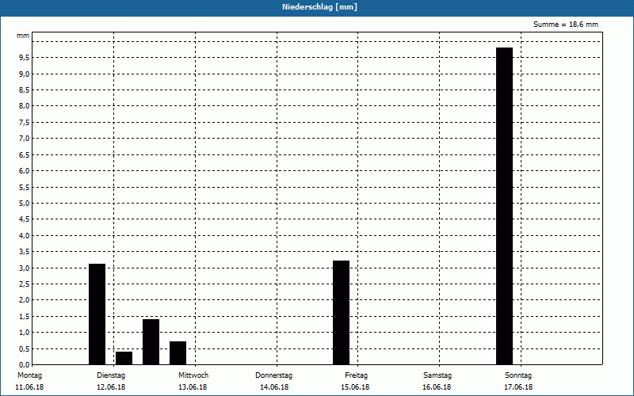Click the 14.06.18 date label
634x396 pixels.
pyautogui.click(x=274, y=387)
